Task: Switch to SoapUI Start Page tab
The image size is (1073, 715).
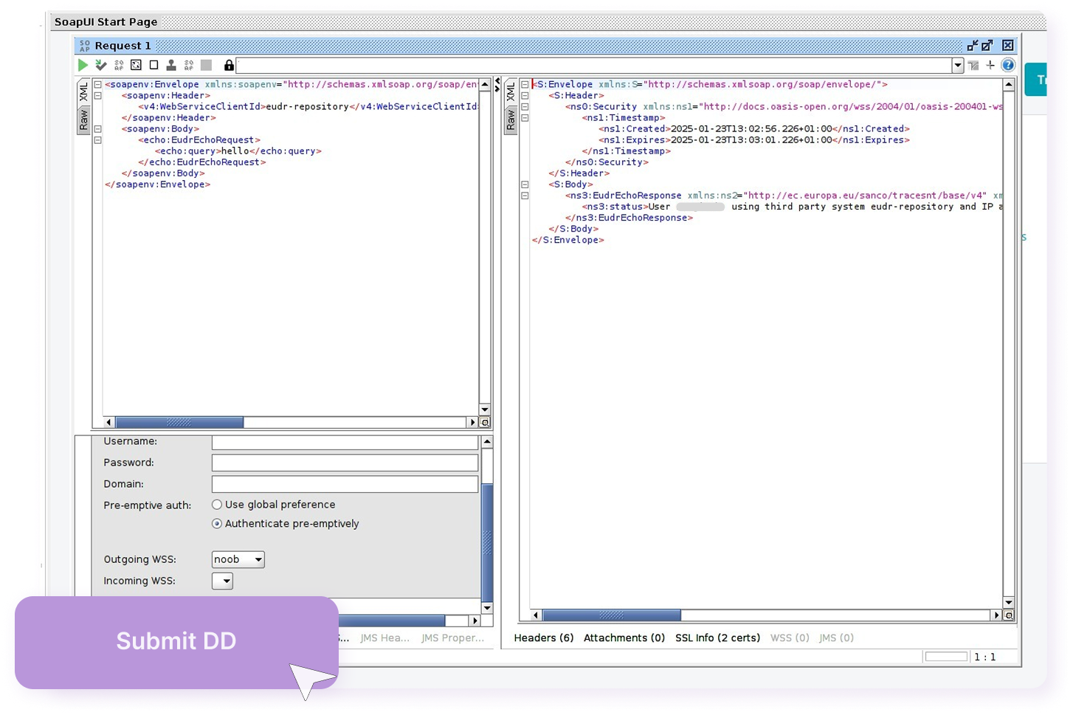Action: click(106, 22)
